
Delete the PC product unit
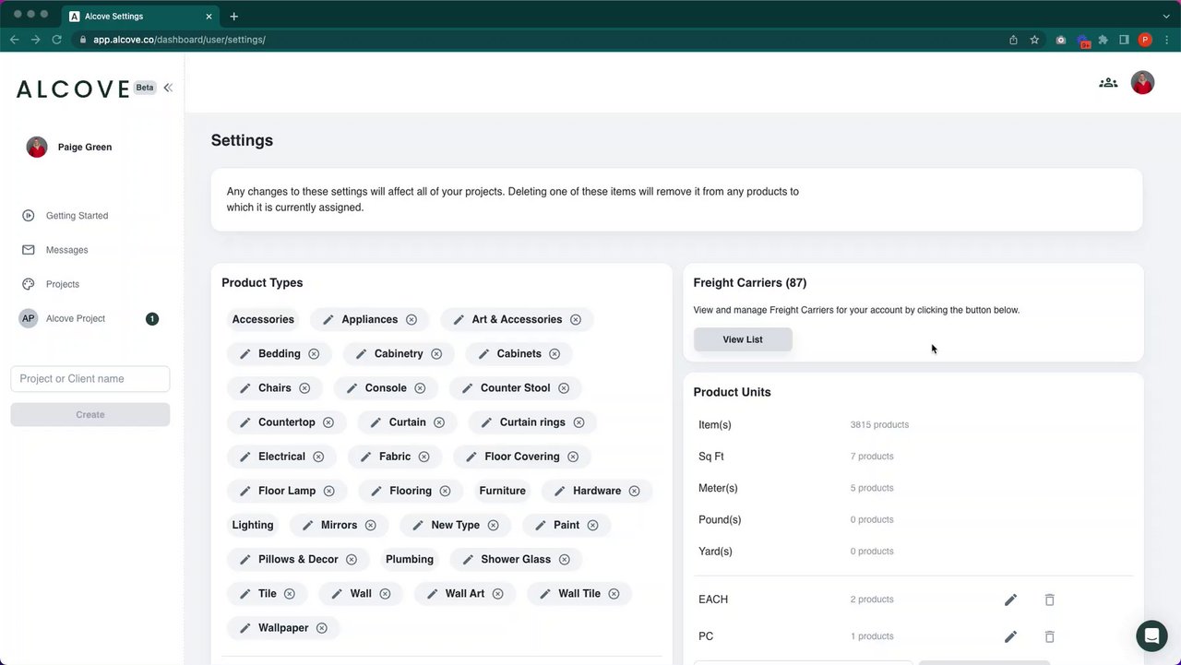pyautogui.click(x=1049, y=636)
